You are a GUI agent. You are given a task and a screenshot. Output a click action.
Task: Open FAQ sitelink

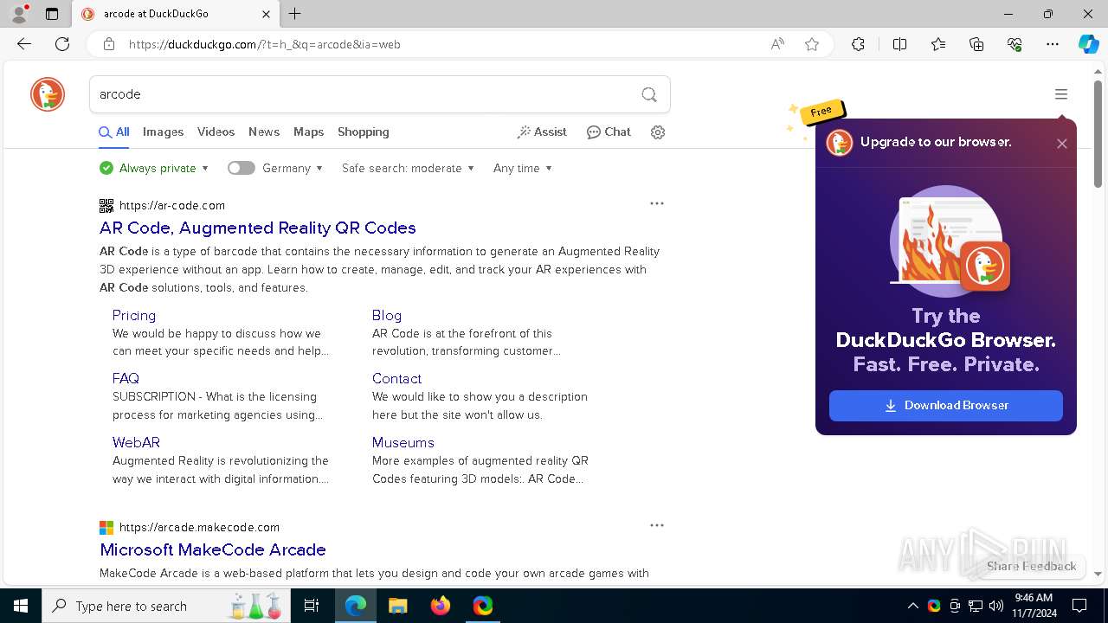(x=126, y=379)
